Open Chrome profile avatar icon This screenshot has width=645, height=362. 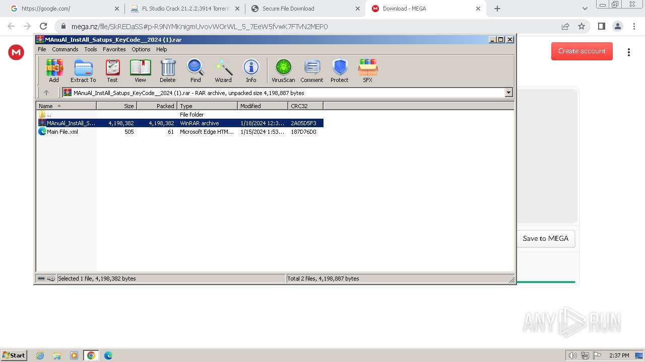point(617,26)
